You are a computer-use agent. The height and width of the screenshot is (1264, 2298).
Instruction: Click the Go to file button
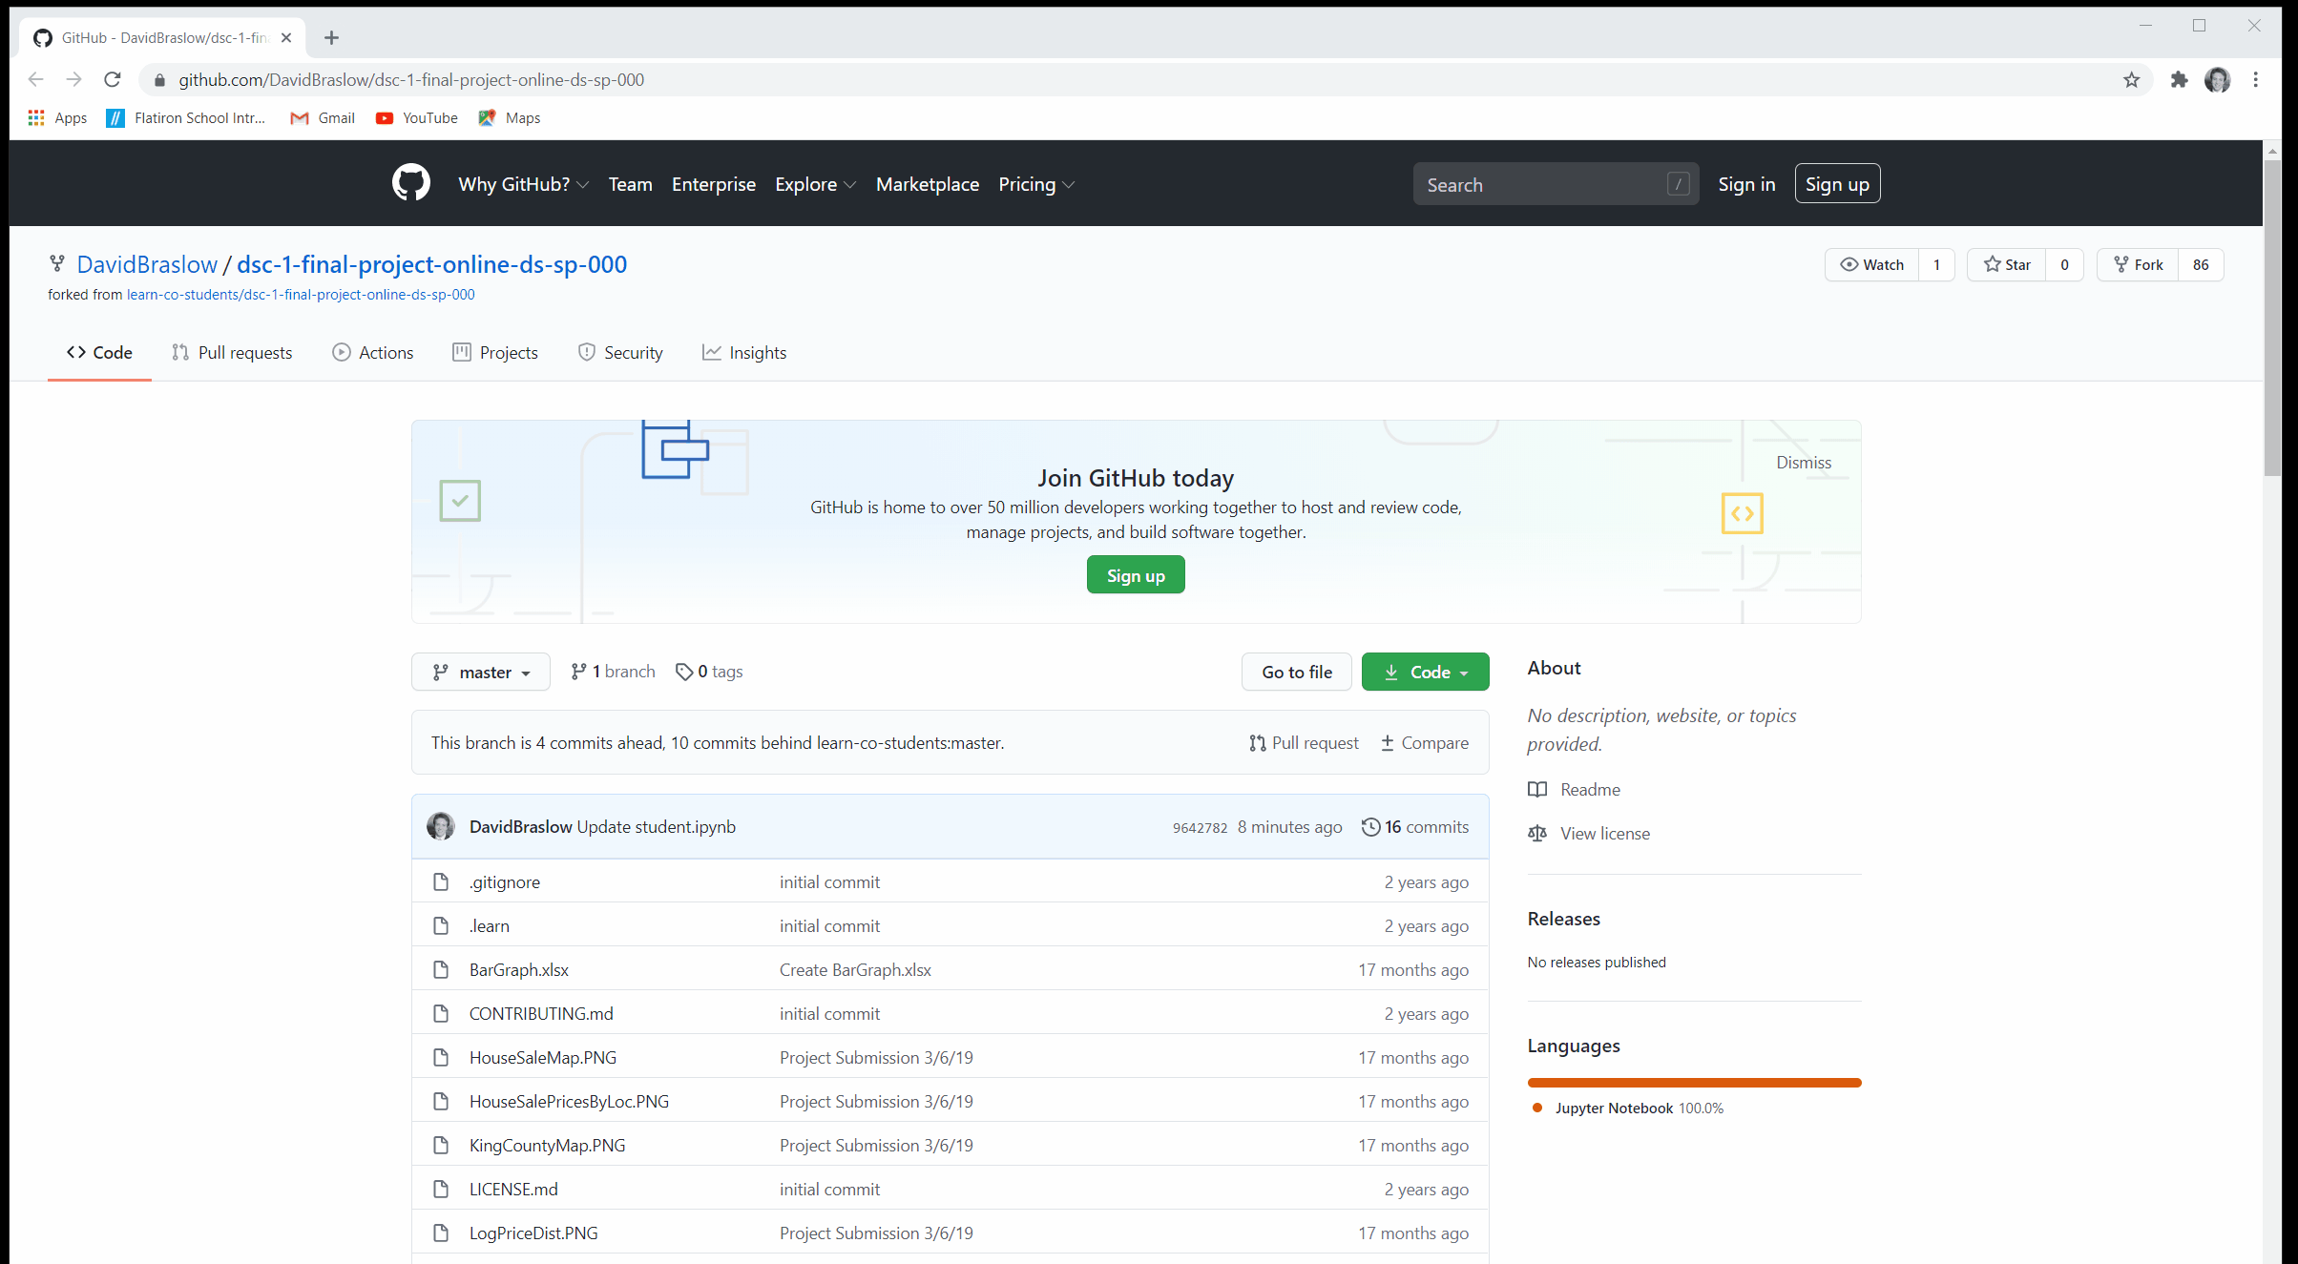coord(1297,671)
